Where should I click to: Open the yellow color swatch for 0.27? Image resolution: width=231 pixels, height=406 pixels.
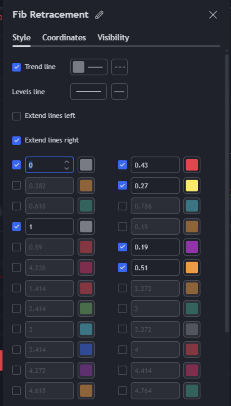point(192,186)
